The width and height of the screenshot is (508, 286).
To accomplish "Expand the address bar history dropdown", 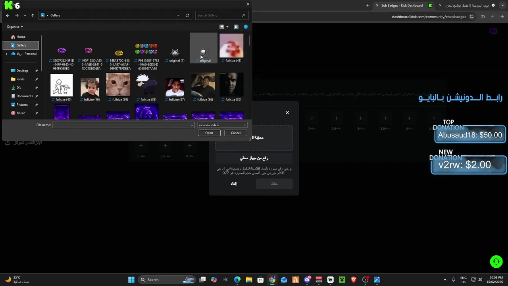I will click(x=178, y=15).
